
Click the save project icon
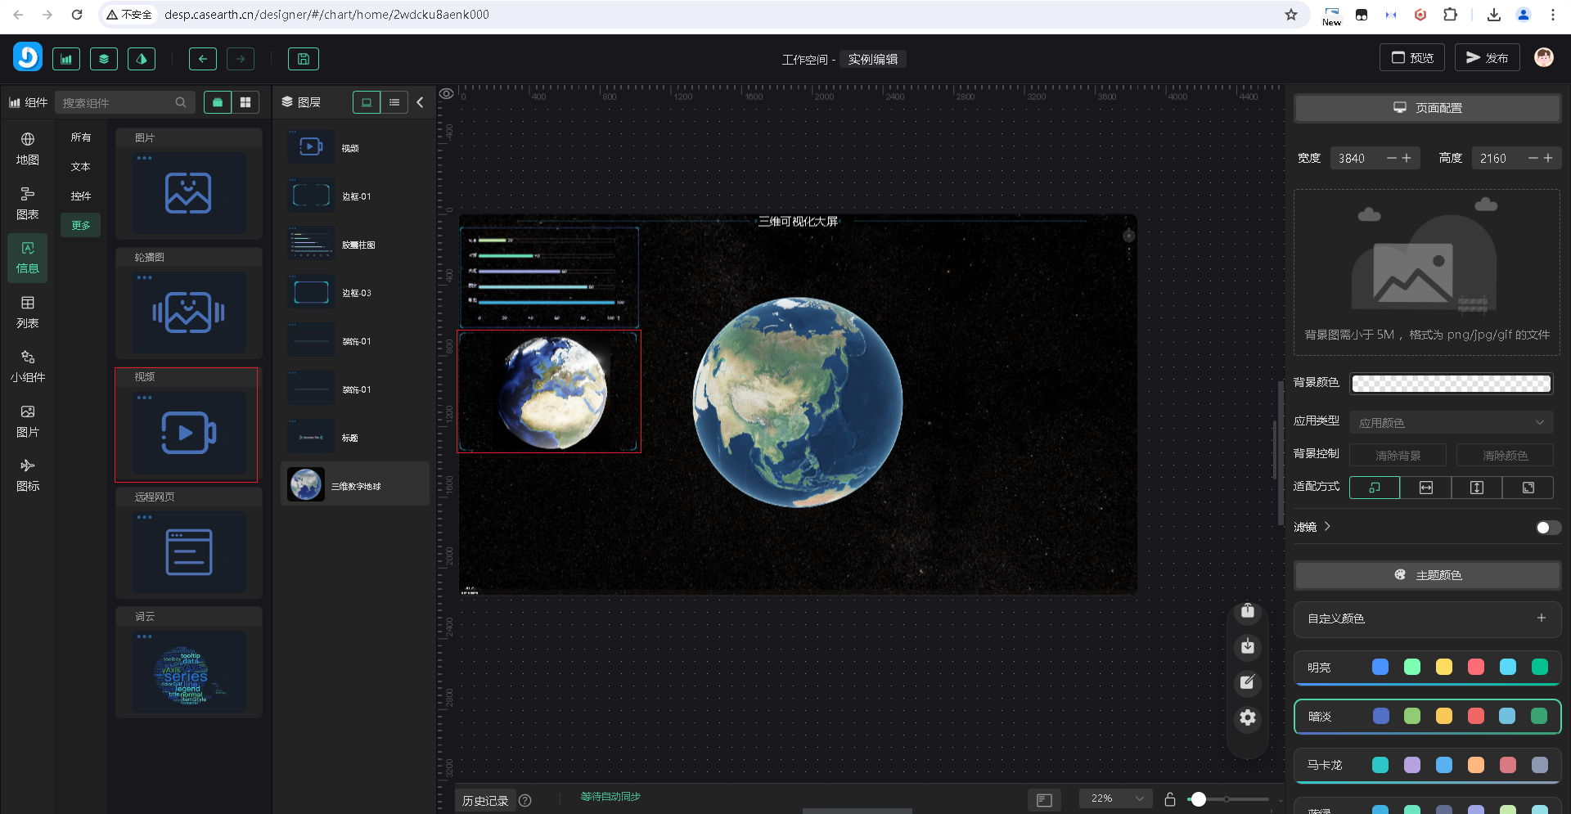[303, 59]
